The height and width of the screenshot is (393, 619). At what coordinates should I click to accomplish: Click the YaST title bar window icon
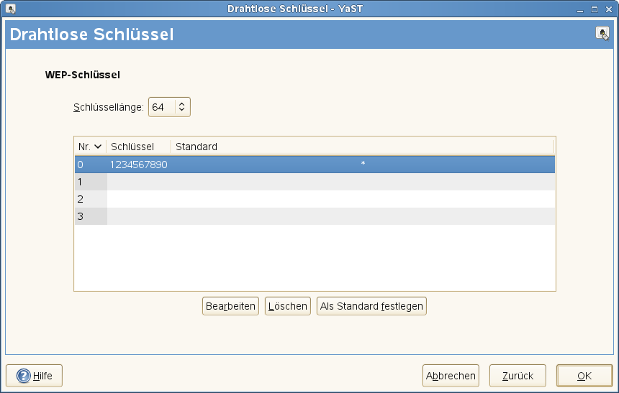pos(11,9)
